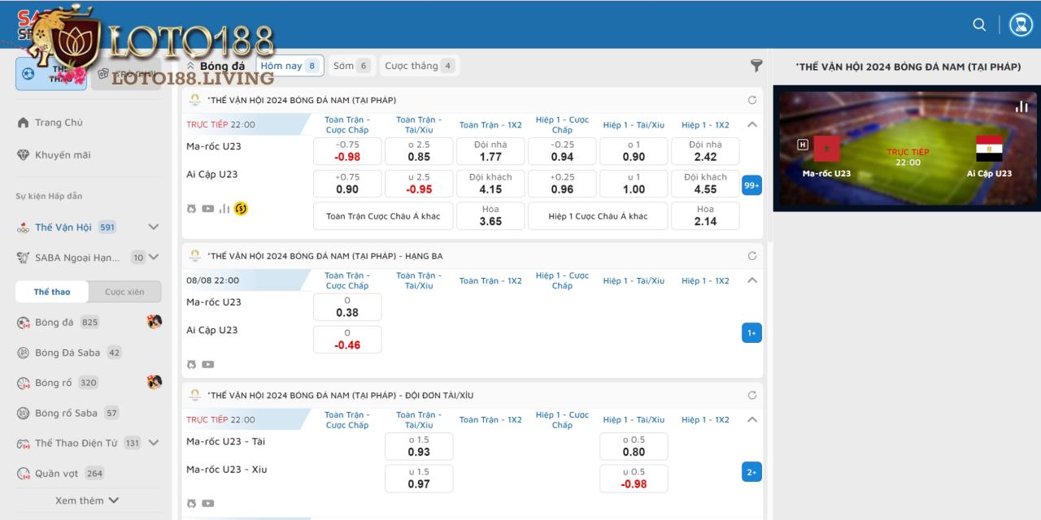Open the search magnifier in the header
The width and height of the screenshot is (1041, 520).
pos(979,24)
